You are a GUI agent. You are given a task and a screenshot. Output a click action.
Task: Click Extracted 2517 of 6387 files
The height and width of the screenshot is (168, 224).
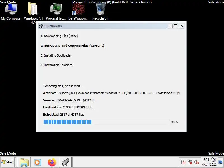click(x=64, y=115)
